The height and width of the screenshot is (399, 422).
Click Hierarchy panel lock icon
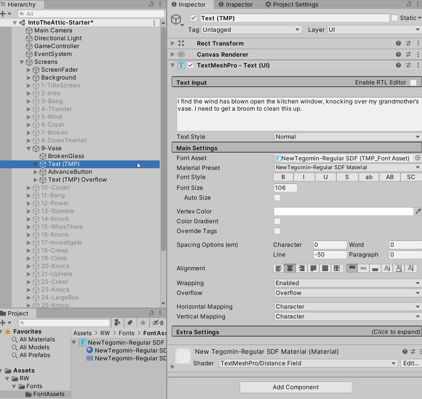click(151, 4)
